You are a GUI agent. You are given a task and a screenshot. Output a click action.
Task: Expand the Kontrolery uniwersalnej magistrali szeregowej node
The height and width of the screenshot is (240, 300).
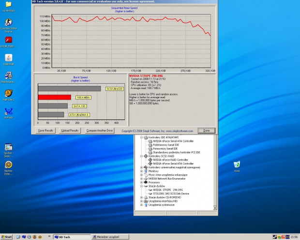tap(142, 167)
